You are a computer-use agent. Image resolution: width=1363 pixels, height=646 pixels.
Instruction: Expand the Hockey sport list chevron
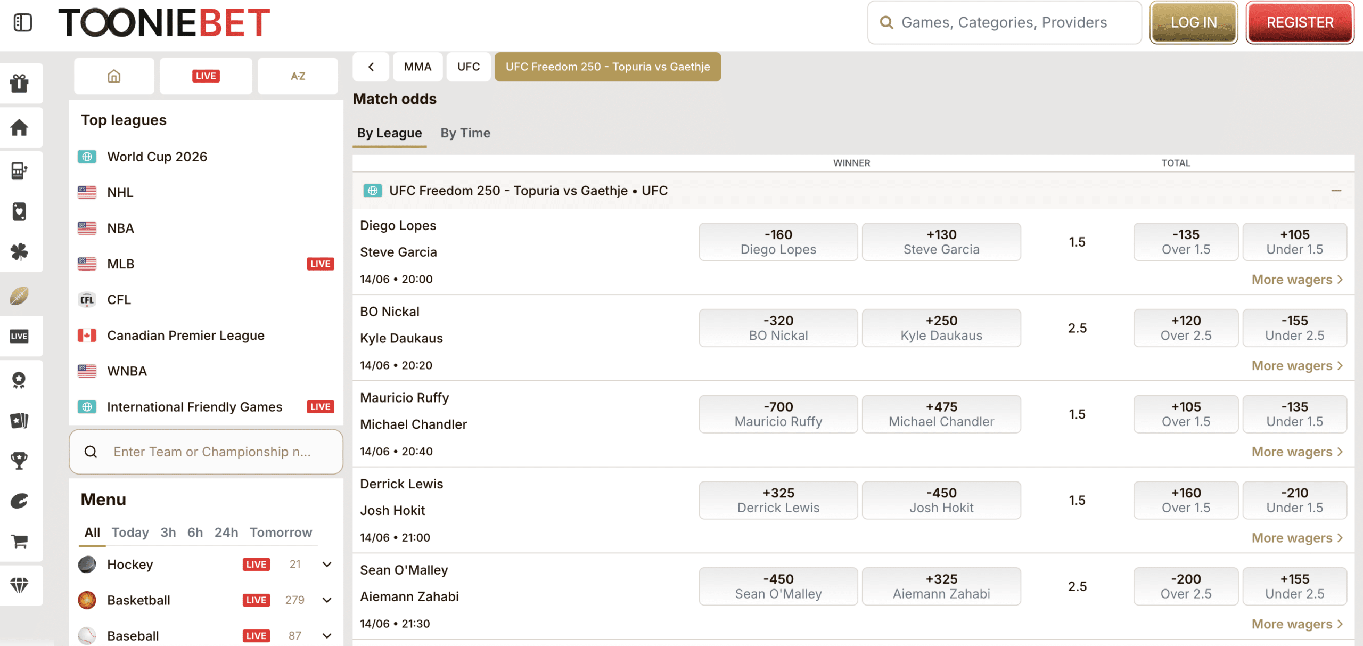pos(327,564)
